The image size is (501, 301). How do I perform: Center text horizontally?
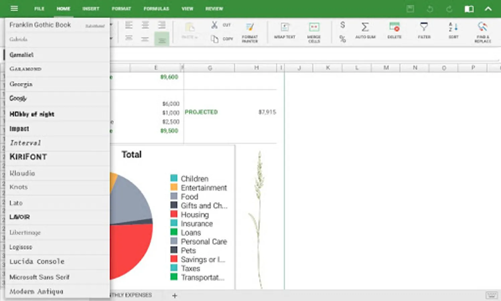click(145, 25)
